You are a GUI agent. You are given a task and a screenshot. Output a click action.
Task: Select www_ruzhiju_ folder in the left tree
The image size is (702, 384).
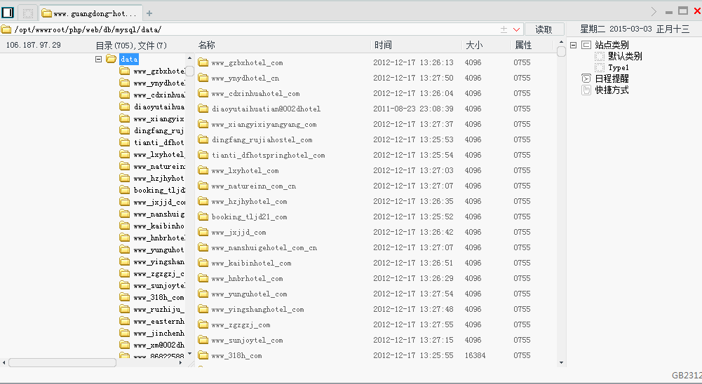coord(158,310)
